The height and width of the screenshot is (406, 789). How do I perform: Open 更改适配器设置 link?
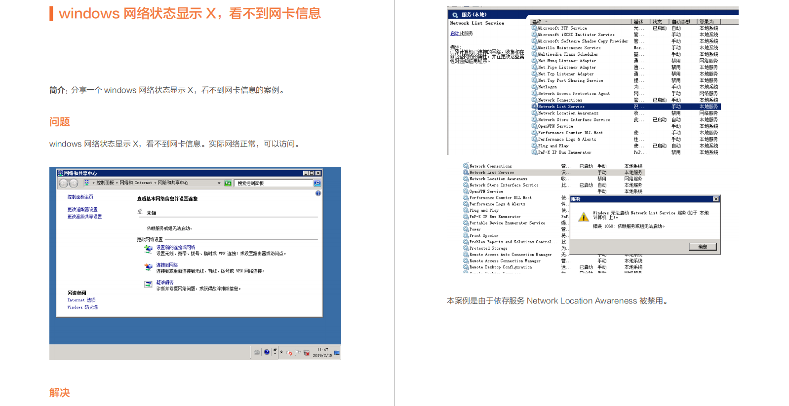(82, 210)
